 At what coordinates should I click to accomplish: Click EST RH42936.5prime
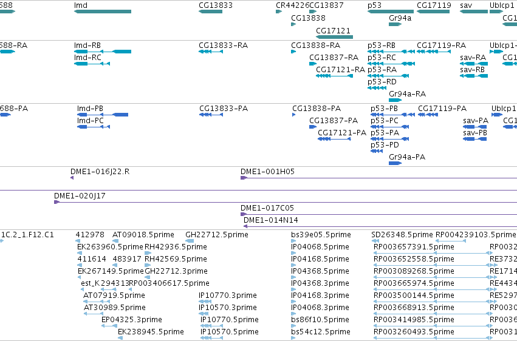tap(148, 253)
